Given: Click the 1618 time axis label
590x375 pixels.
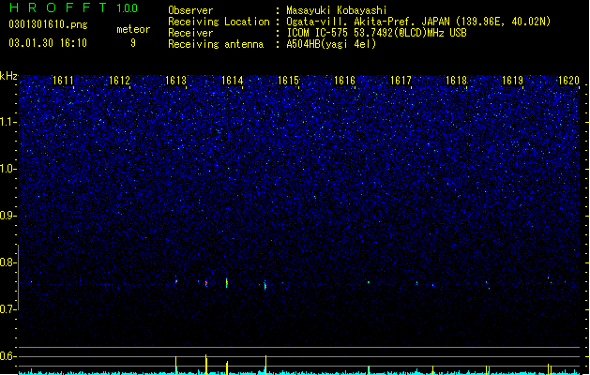Looking at the screenshot, I should point(456,81).
